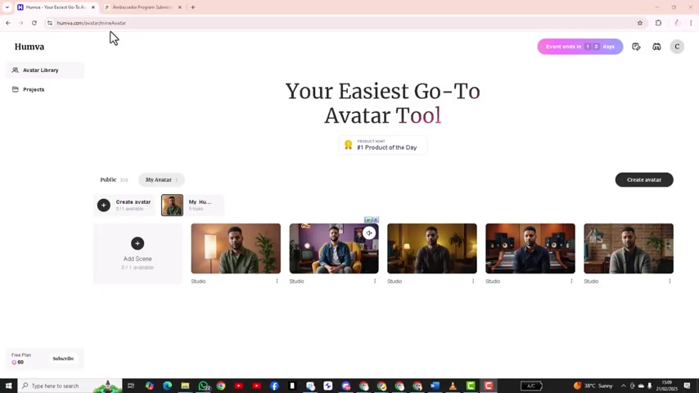Open options menu for dim yellow Studio scene
Screen dimensions: 699x393
click(473, 281)
